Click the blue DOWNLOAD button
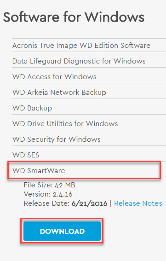 [x=62, y=231]
